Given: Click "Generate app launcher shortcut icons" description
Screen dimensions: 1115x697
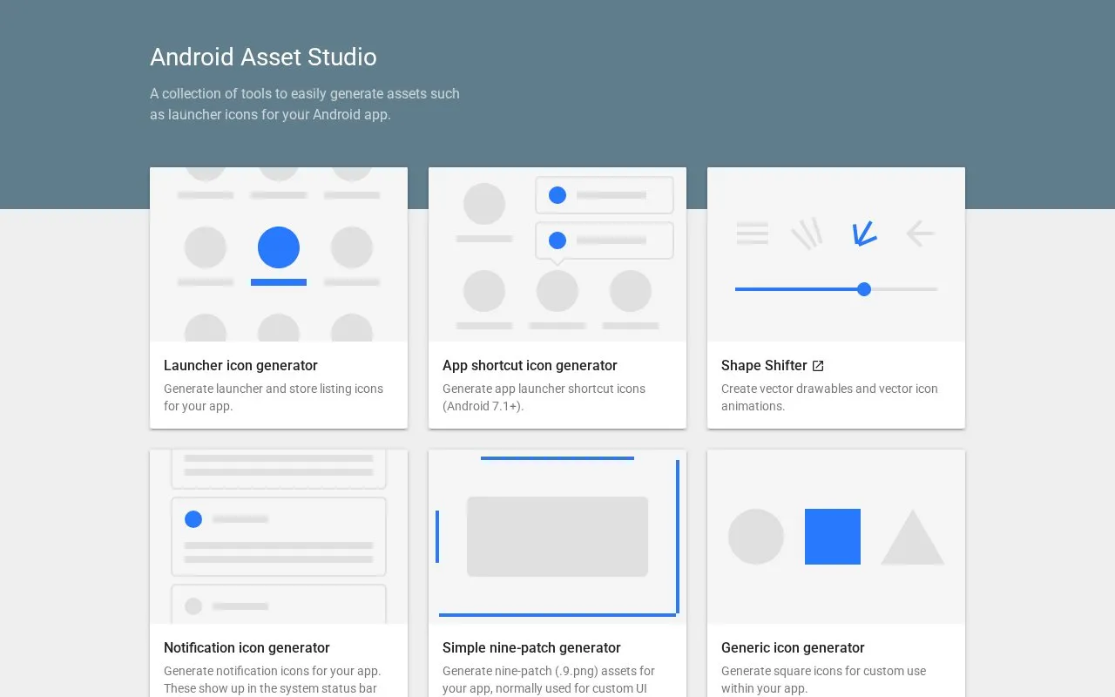Looking at the screenshot, I should (x=544, y=397).
